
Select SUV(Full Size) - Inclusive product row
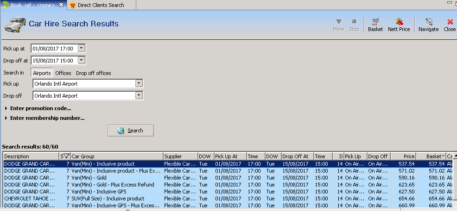[227, 199]
